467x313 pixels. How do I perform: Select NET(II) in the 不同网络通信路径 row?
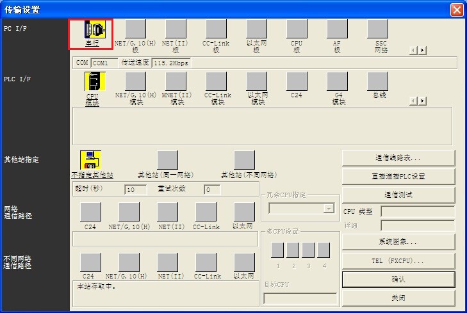[x=167, y=262]
